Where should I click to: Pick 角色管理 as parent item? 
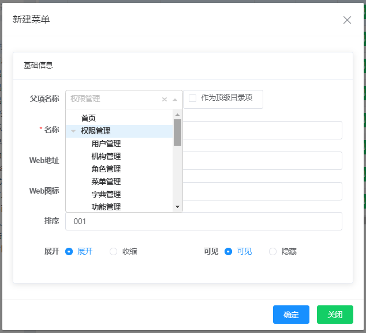(x=106, y=169)
